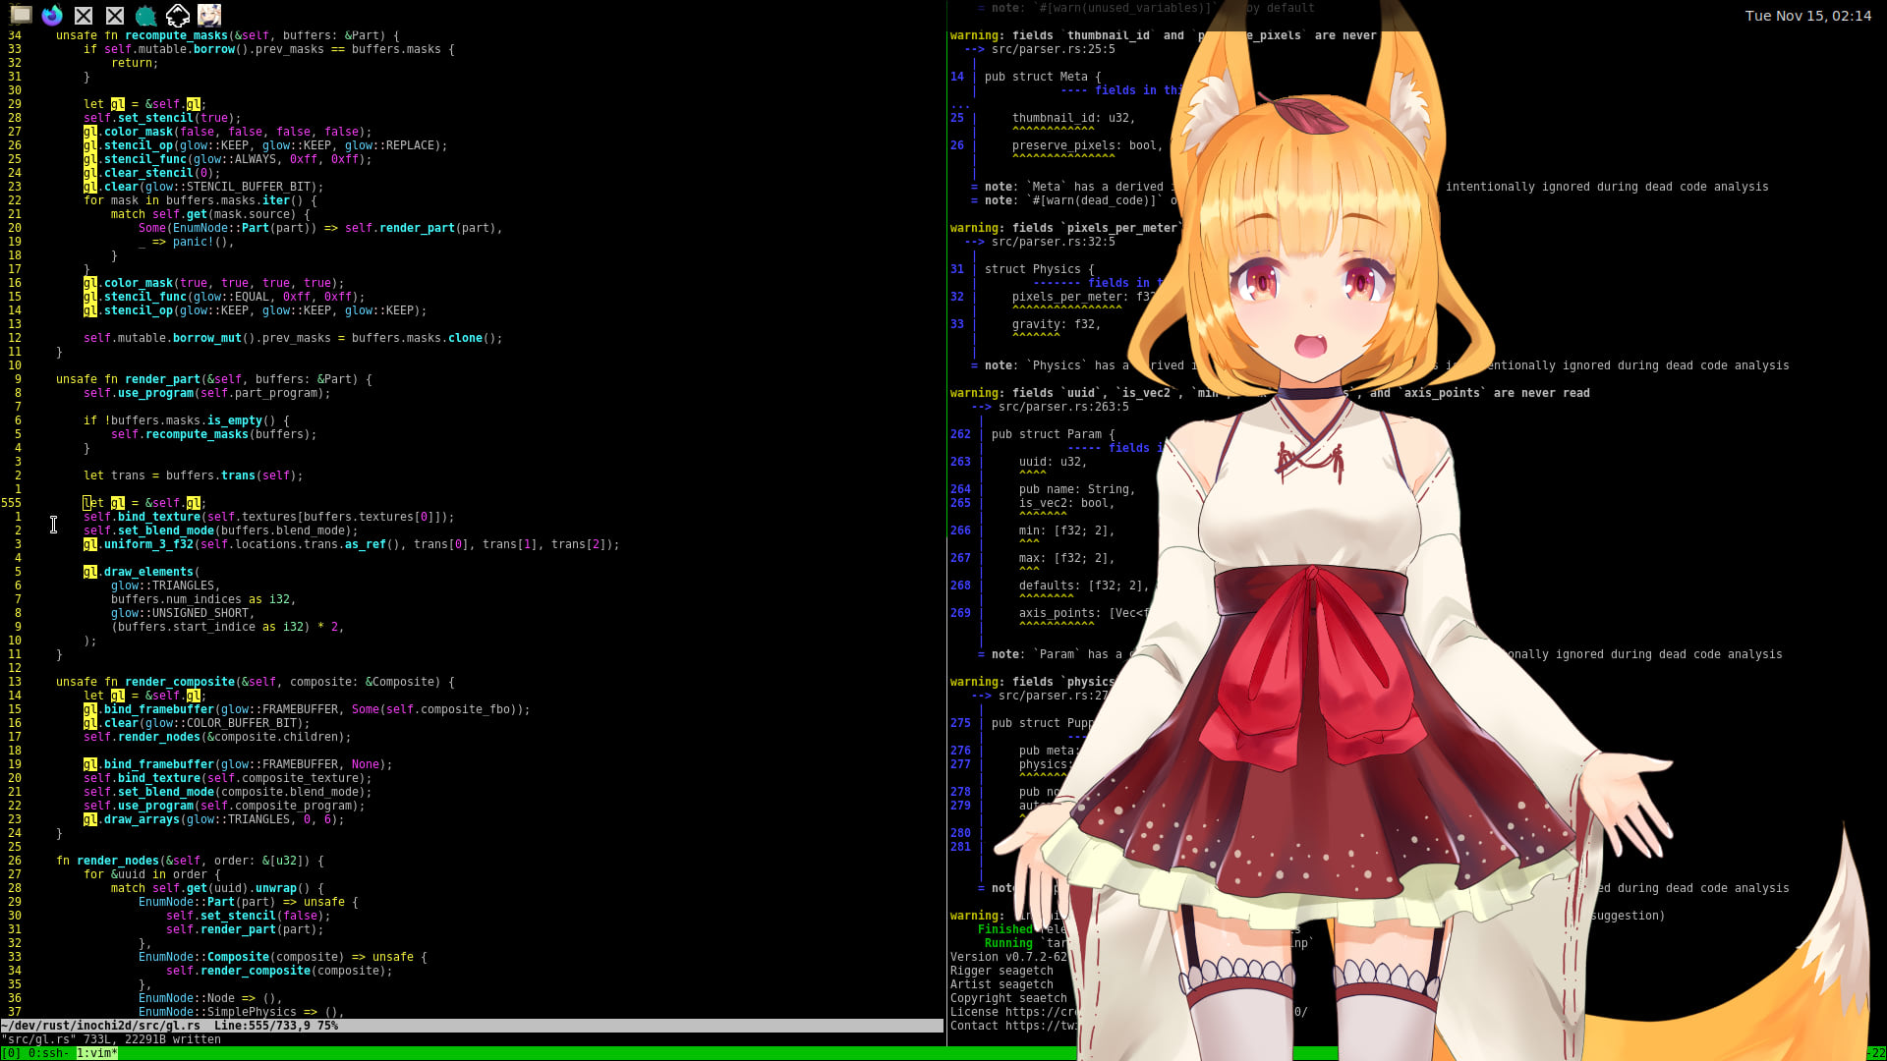Open the anime avatar tracker app icon
This screenshot has height=1061, width=1887.
(x=208, y=15)
